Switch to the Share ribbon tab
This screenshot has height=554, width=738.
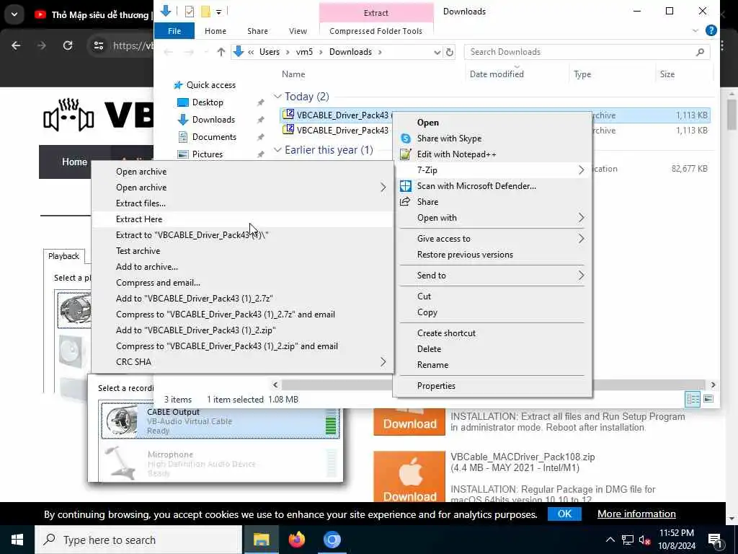(257, 31)
